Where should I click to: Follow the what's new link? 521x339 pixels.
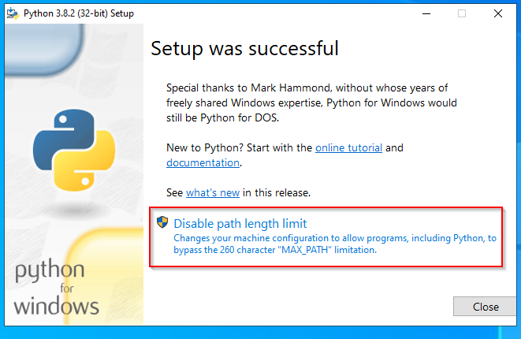[212, 192]
